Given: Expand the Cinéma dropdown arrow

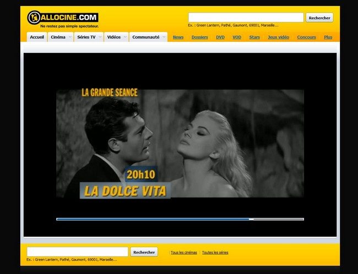Looking at the screenshot, I should pyautogui.click(x=70, y=37).
